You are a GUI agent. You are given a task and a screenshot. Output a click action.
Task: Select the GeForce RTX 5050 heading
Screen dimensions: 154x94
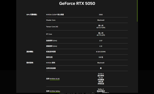(77, 3)
